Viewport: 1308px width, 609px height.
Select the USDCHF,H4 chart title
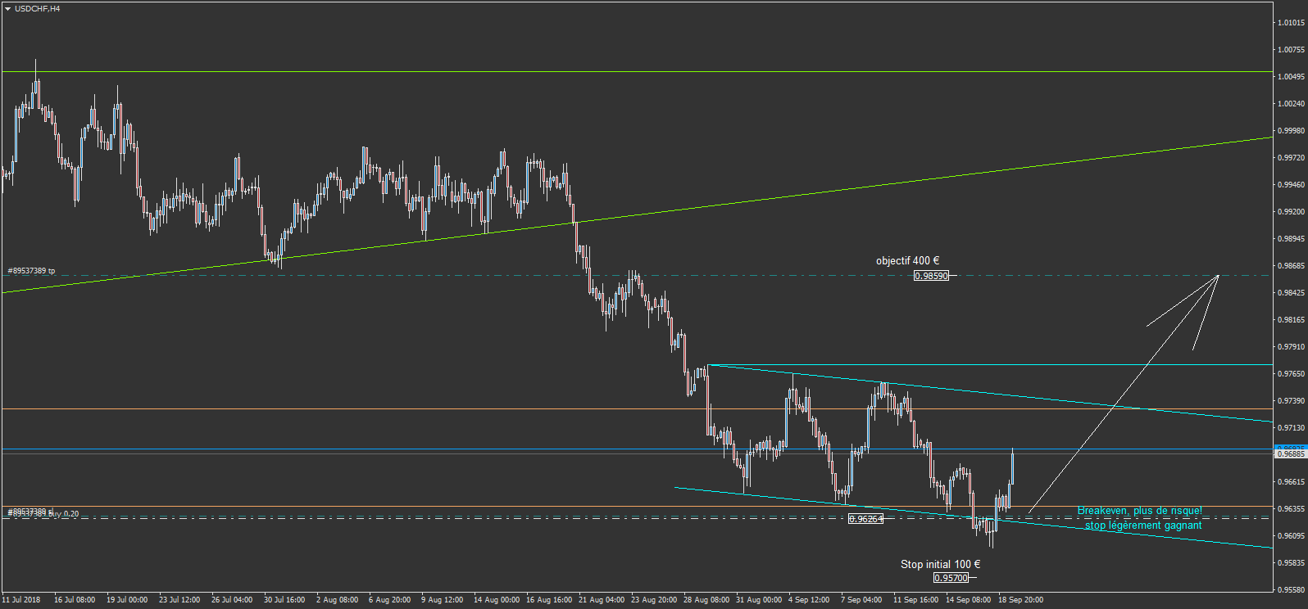point(38,9)
